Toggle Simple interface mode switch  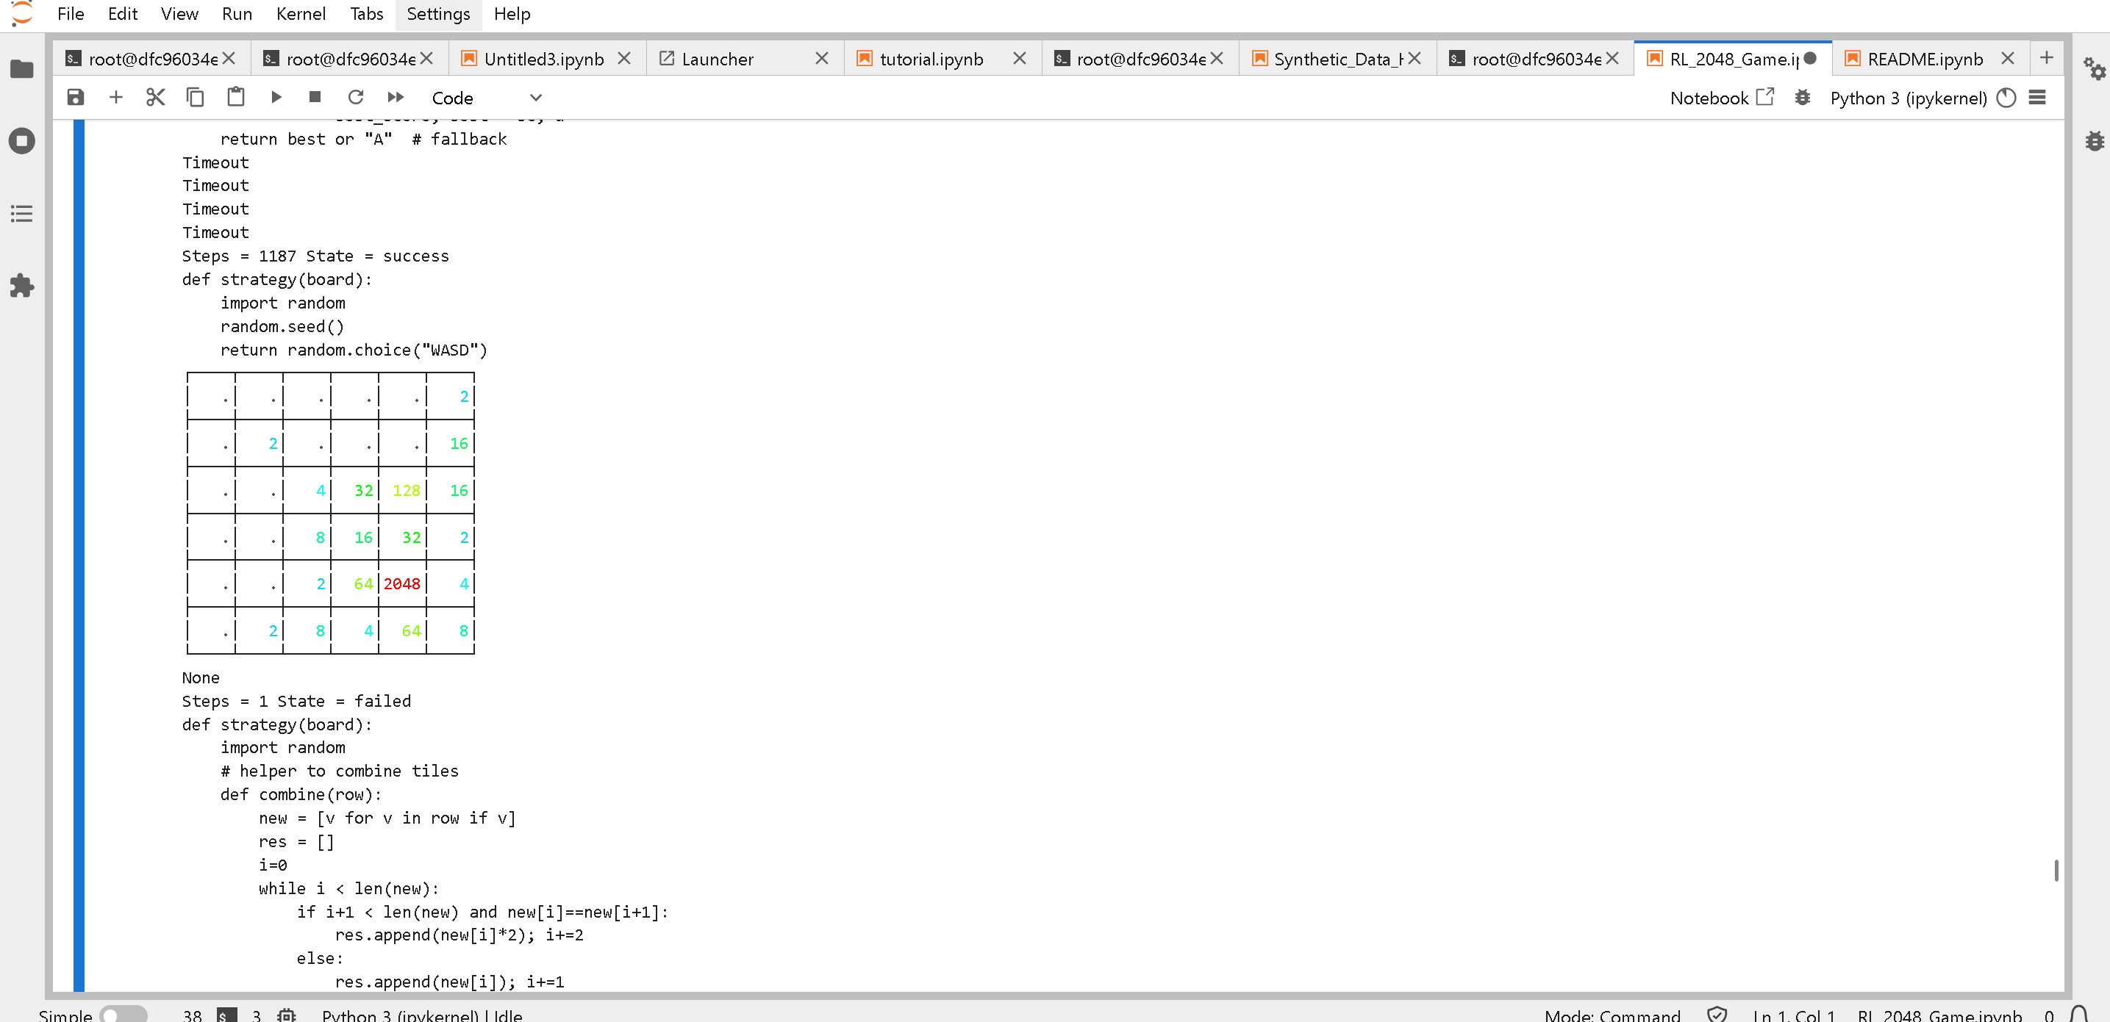[x=122, y=1015]
